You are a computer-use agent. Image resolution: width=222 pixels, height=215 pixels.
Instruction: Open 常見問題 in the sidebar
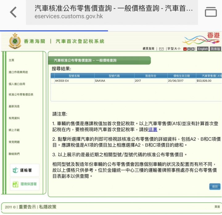point(14,142)
